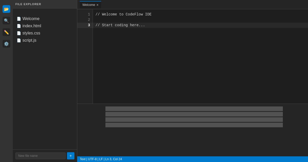308x162 pixels.
Task: Click the new file name input field
Action: tap(41, 156)
